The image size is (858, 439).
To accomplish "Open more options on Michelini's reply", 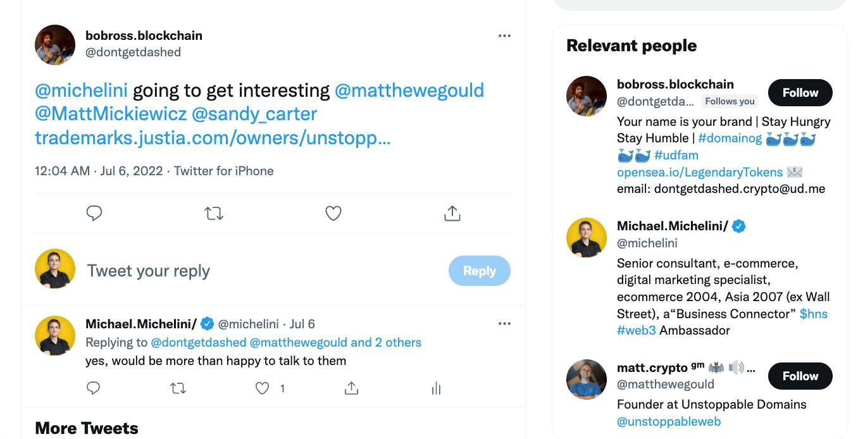I will click(x=504, y=324).
